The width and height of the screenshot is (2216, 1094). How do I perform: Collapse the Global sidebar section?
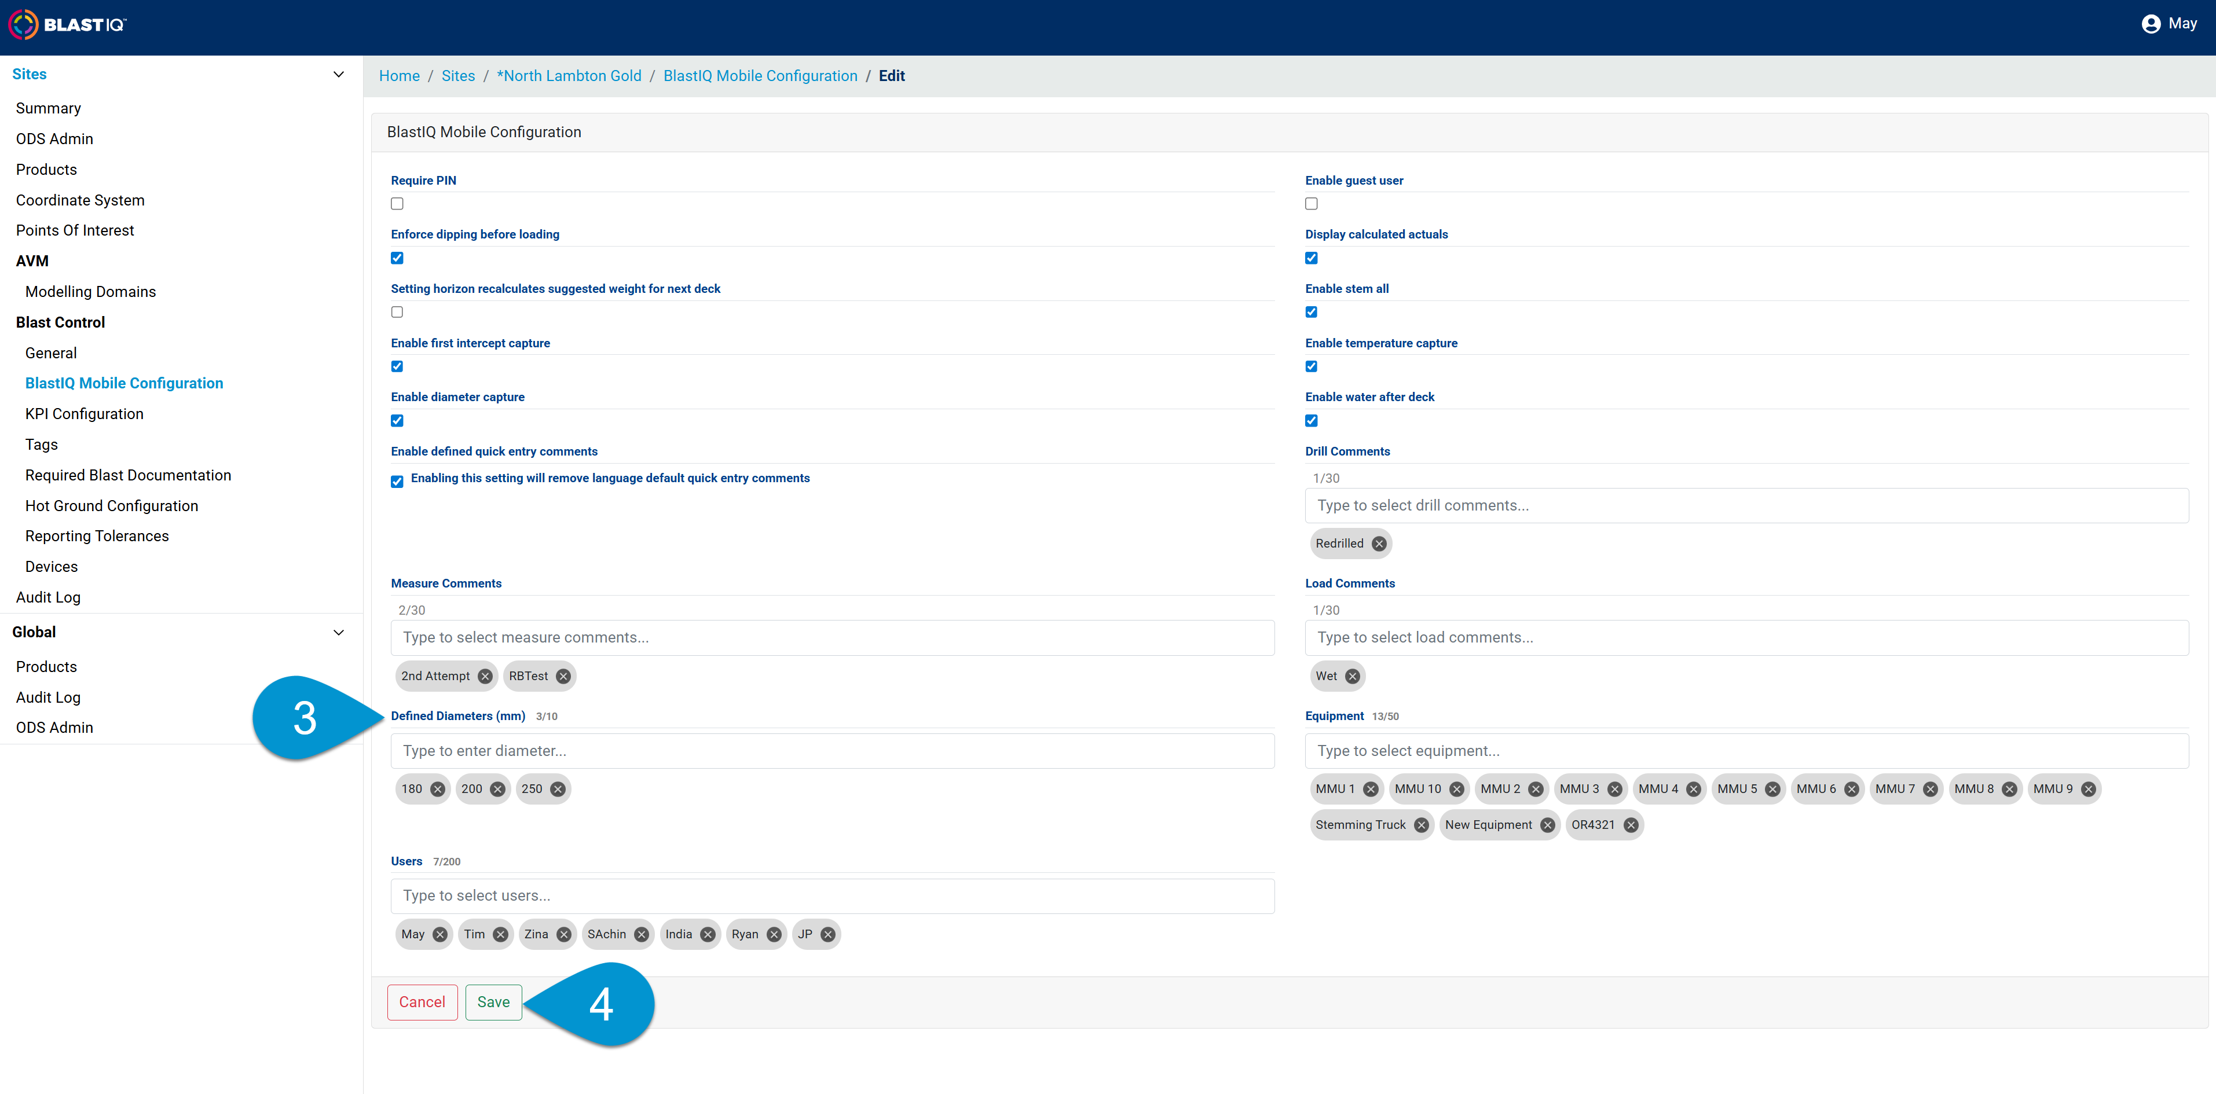click(338, 632)
